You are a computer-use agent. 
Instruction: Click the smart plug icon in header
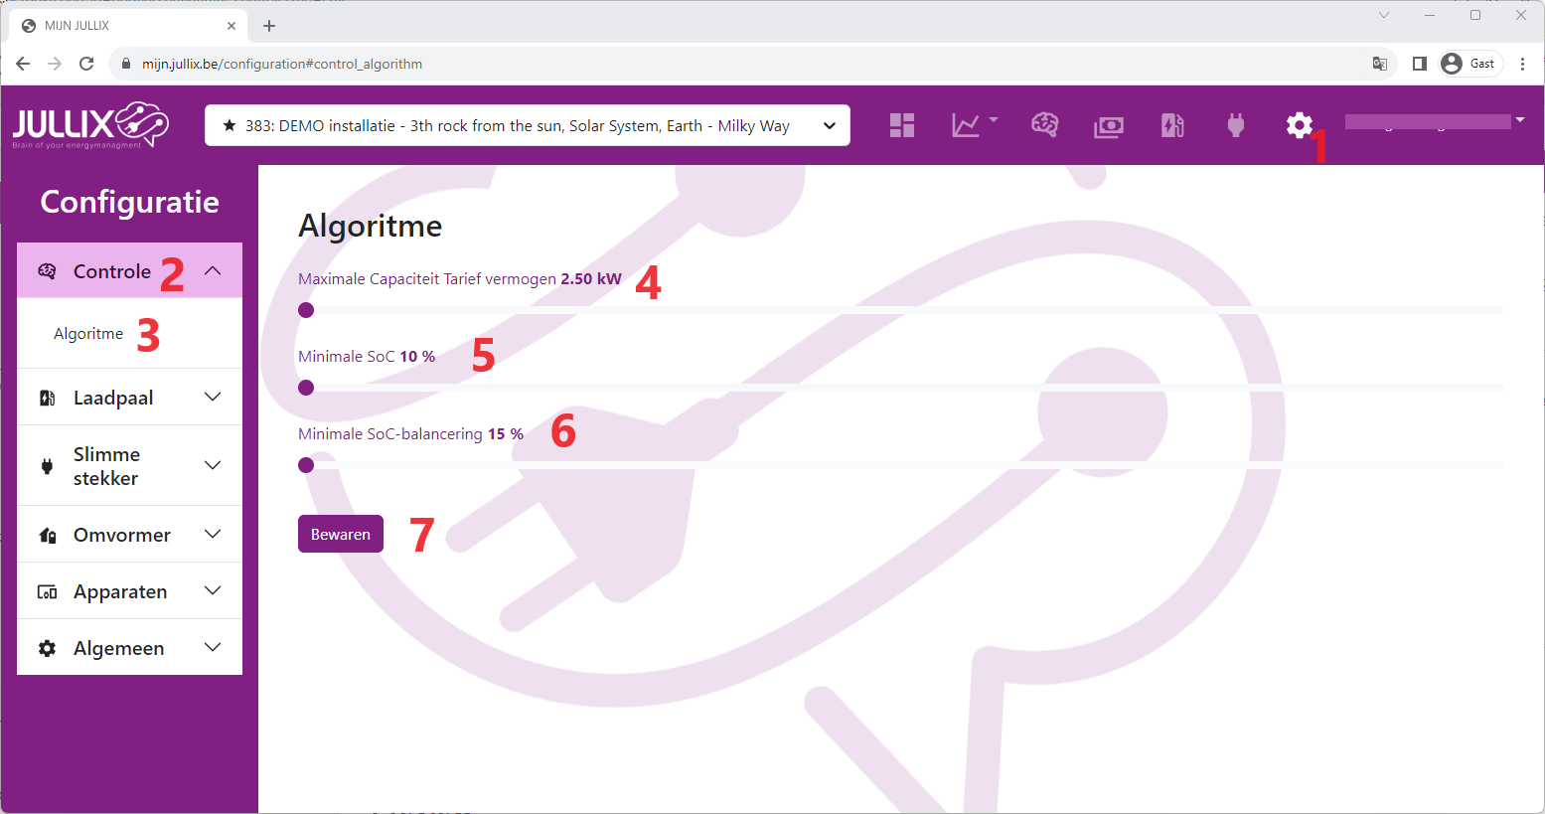(x=1236, y=125)
